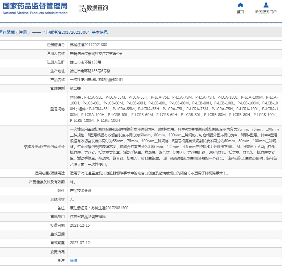Click the 有效期至 row label
The width and height of the screenshot is (282, 268).
[x=57, y=243]
